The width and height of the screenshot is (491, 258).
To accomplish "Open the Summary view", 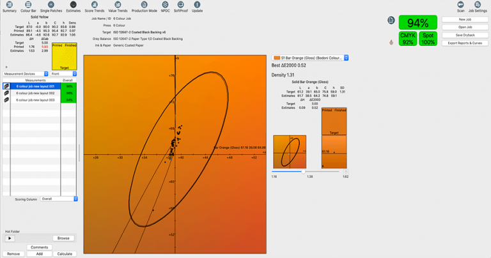I will pyautogui.click(x=10, y=6).
